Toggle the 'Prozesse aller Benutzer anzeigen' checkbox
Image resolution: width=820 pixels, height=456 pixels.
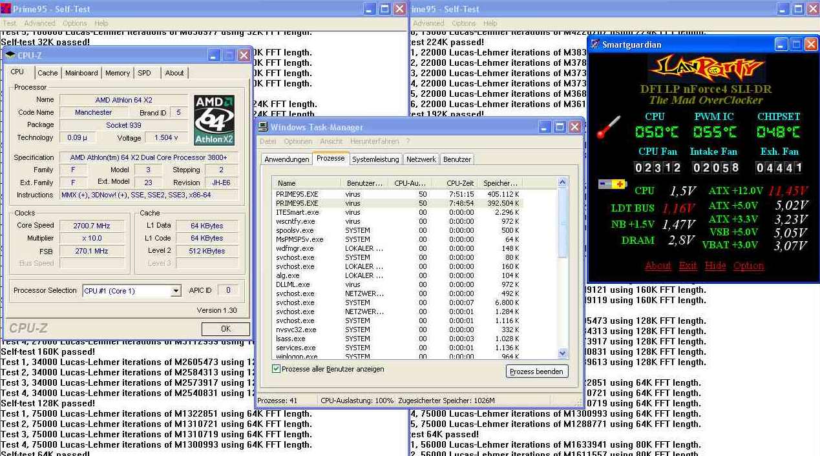pyautogui.click(x=277, y=369)
